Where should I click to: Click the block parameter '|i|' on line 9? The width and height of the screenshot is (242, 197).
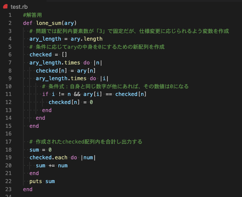click(x=104, y=78)
